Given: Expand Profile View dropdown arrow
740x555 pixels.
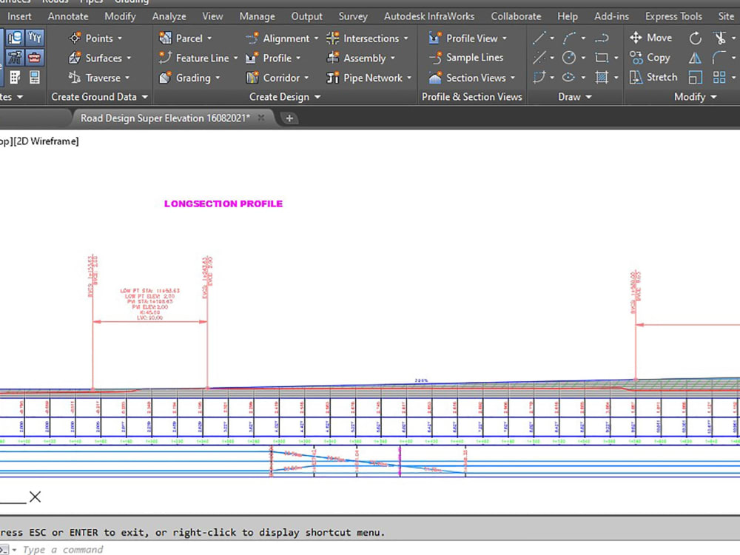Looking at the screenshot, I should (505, 38).
